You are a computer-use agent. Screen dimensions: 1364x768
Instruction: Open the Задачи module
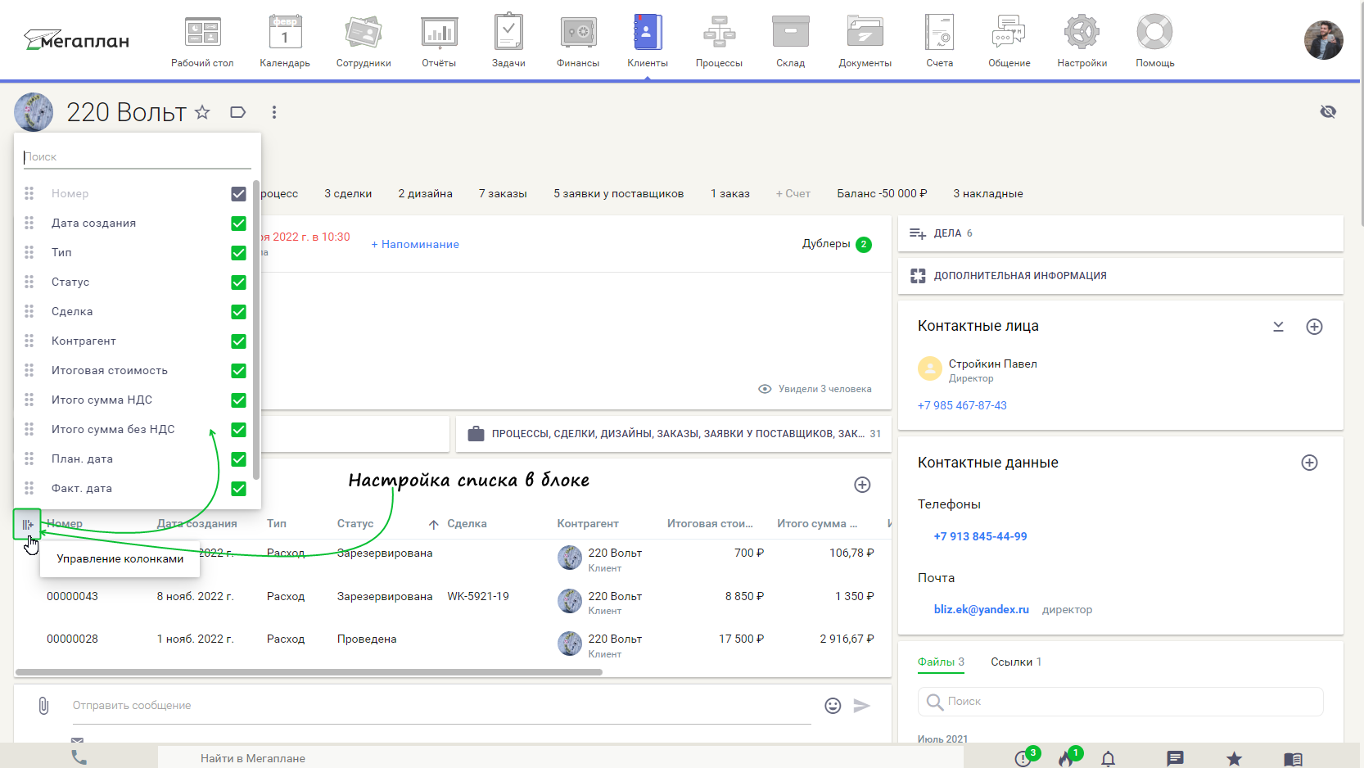[x=508, y=41]
